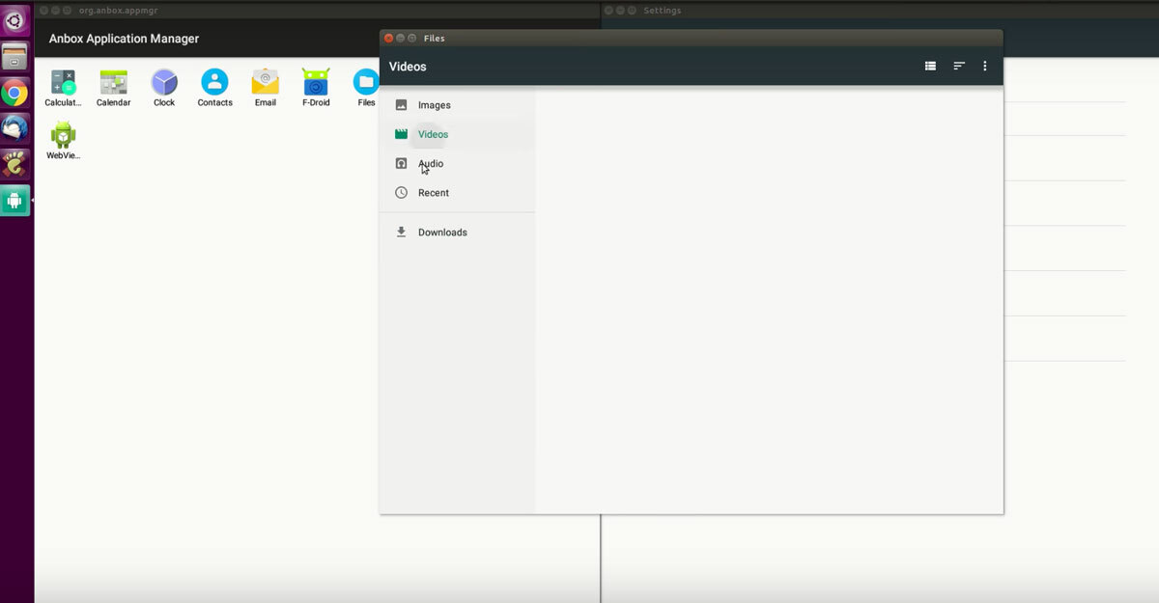The image size is (1159, 603).
Task: Open the three-dot overflow menu
Action: click(985, 67)
